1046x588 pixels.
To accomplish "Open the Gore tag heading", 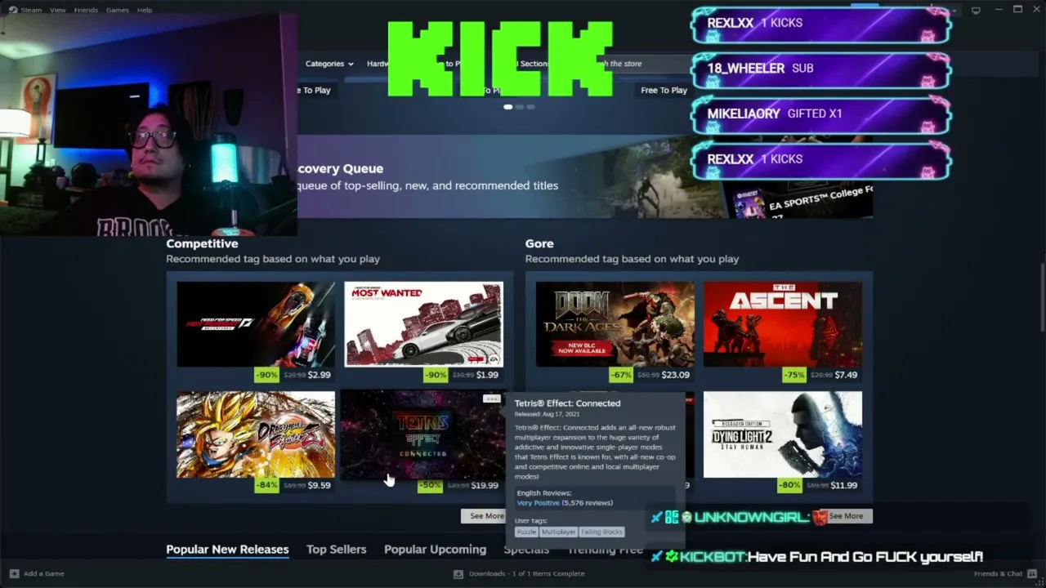I will (539, 243).
